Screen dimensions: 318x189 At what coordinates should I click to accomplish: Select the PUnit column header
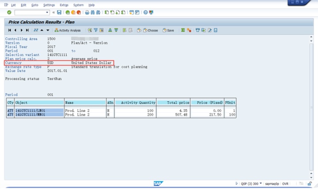point(230,103)
